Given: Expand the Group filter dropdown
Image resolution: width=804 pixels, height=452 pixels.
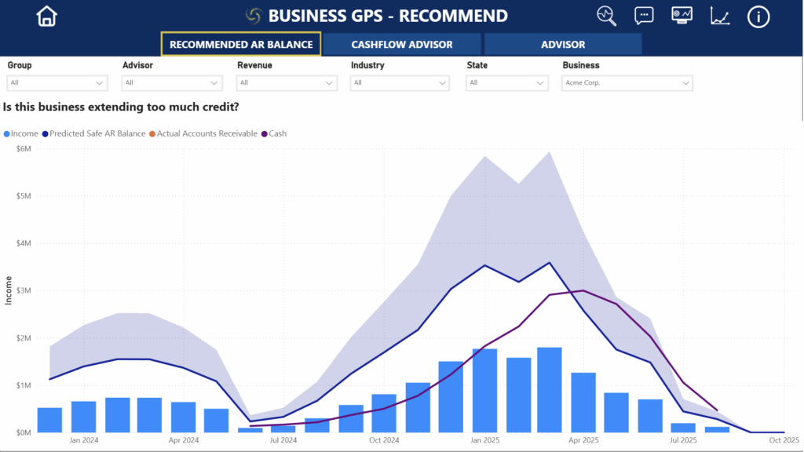Looking at the screenshot, I should tap(57, 82).
